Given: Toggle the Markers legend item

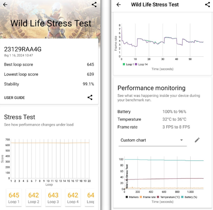Looking at the screenshot, I should tap(133, 197).
